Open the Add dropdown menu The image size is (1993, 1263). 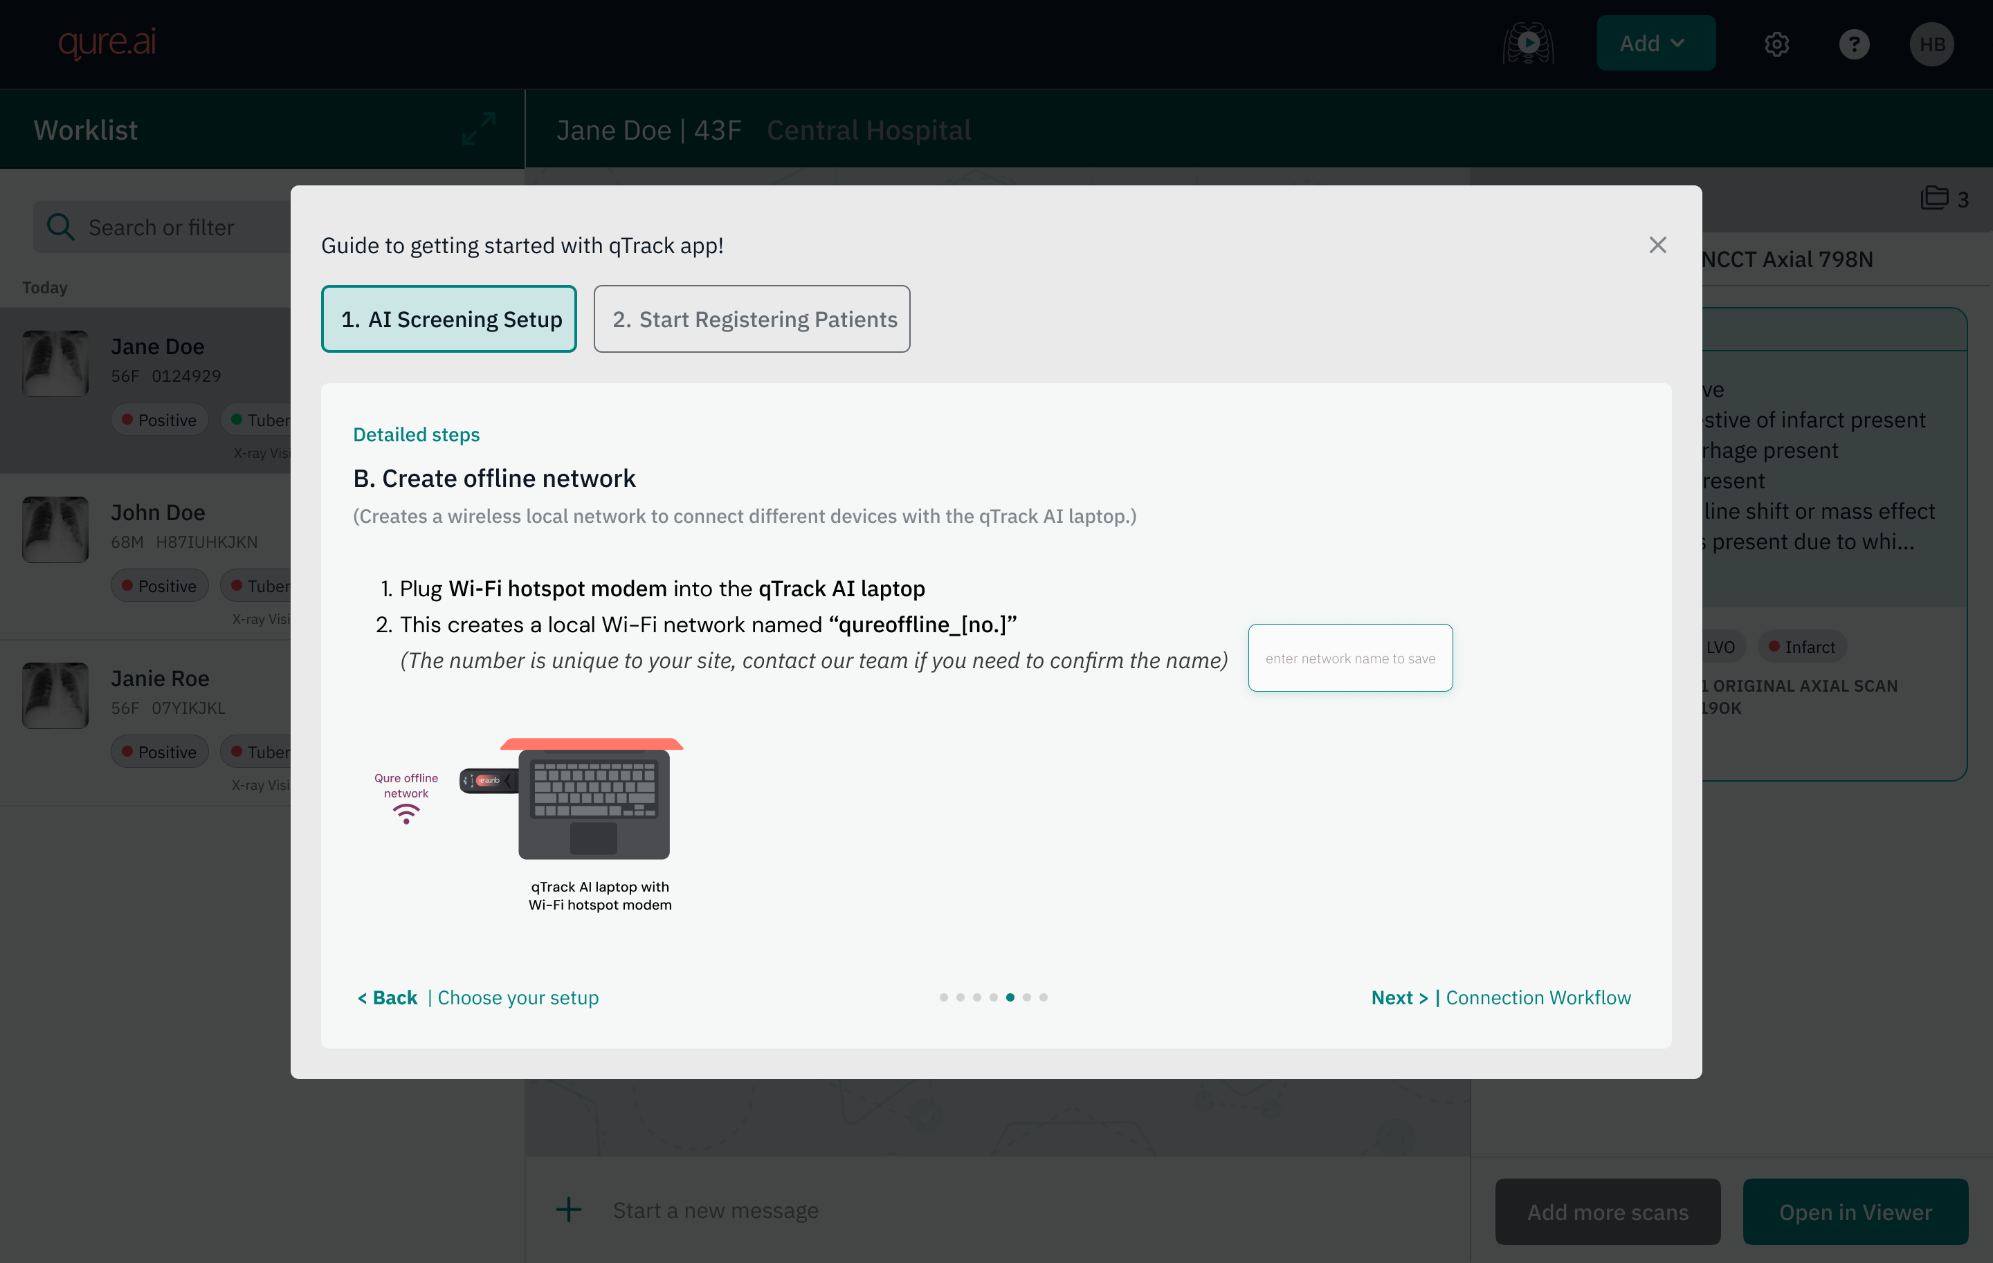(x=1655, y=43)
